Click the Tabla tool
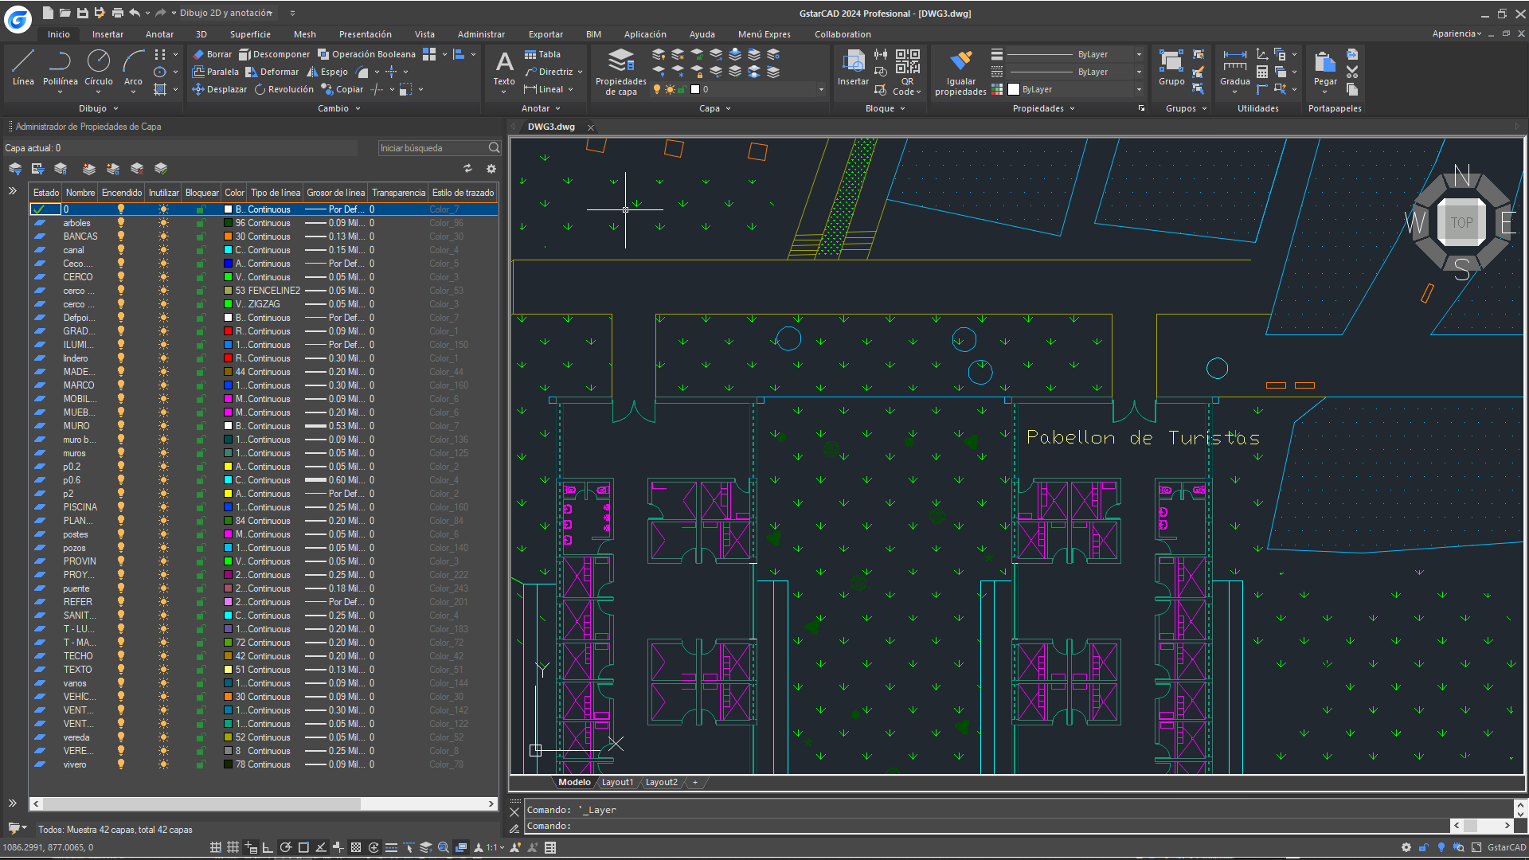Viewport: 1529px width, 860px height. (542, 54)
